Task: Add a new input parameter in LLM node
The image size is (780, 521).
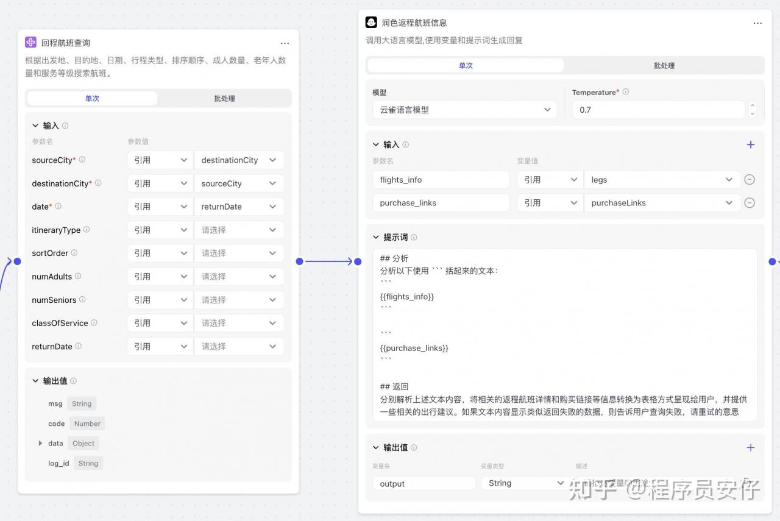Action: click(x=751, y=144)
